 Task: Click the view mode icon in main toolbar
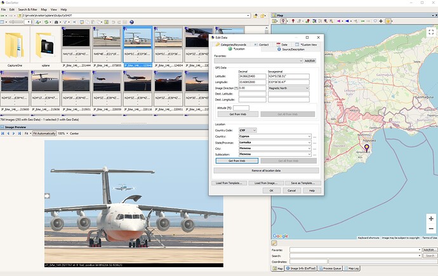click(3, 22)
